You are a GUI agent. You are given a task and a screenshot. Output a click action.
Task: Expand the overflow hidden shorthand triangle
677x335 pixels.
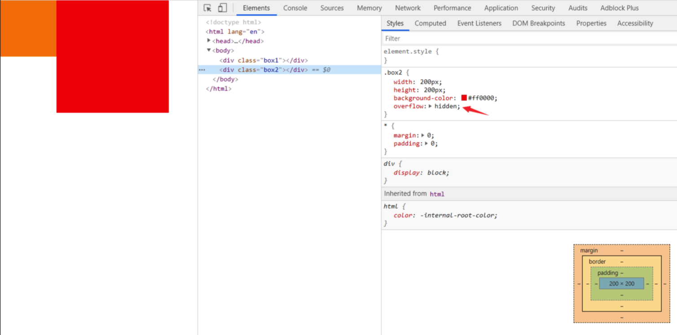[x=430, y=106]
